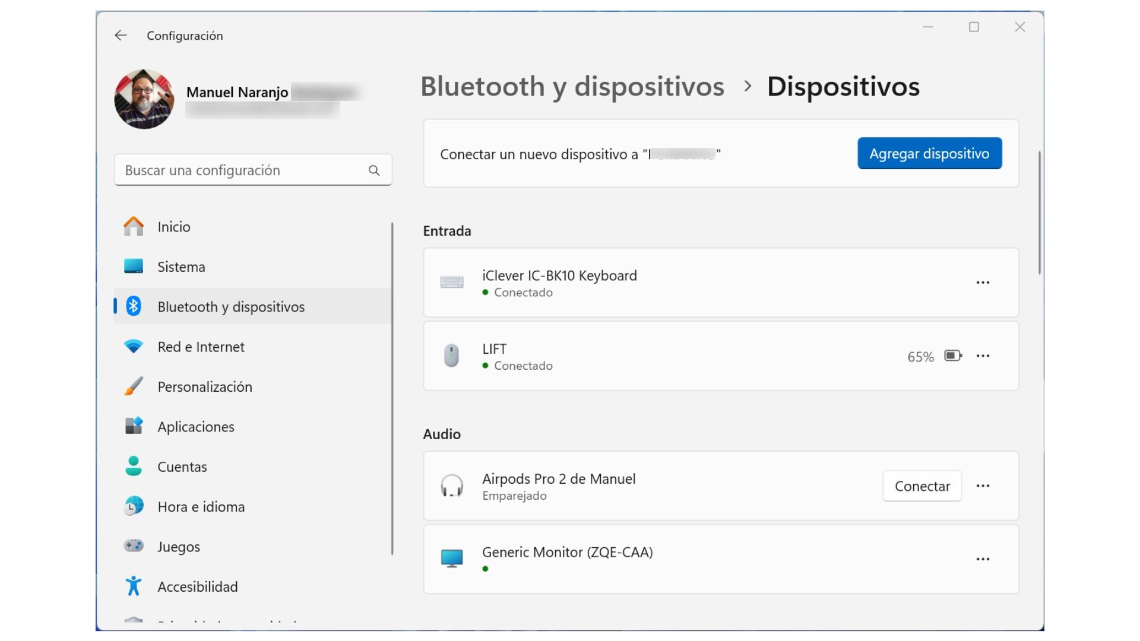The width and height of the screenshot is (1140, 641).
Task: Go to Hora e idioma settings
Action: 201,507
